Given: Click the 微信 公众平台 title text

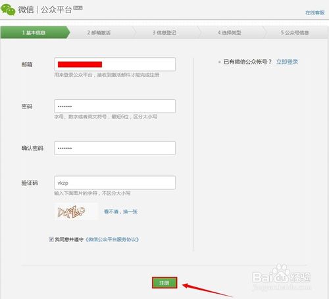Looking at the screenshot, I should 45,10.
